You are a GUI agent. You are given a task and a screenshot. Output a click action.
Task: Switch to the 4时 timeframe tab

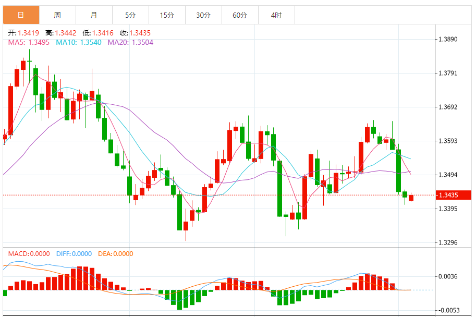pyautogui.click(x=276, y=15)
